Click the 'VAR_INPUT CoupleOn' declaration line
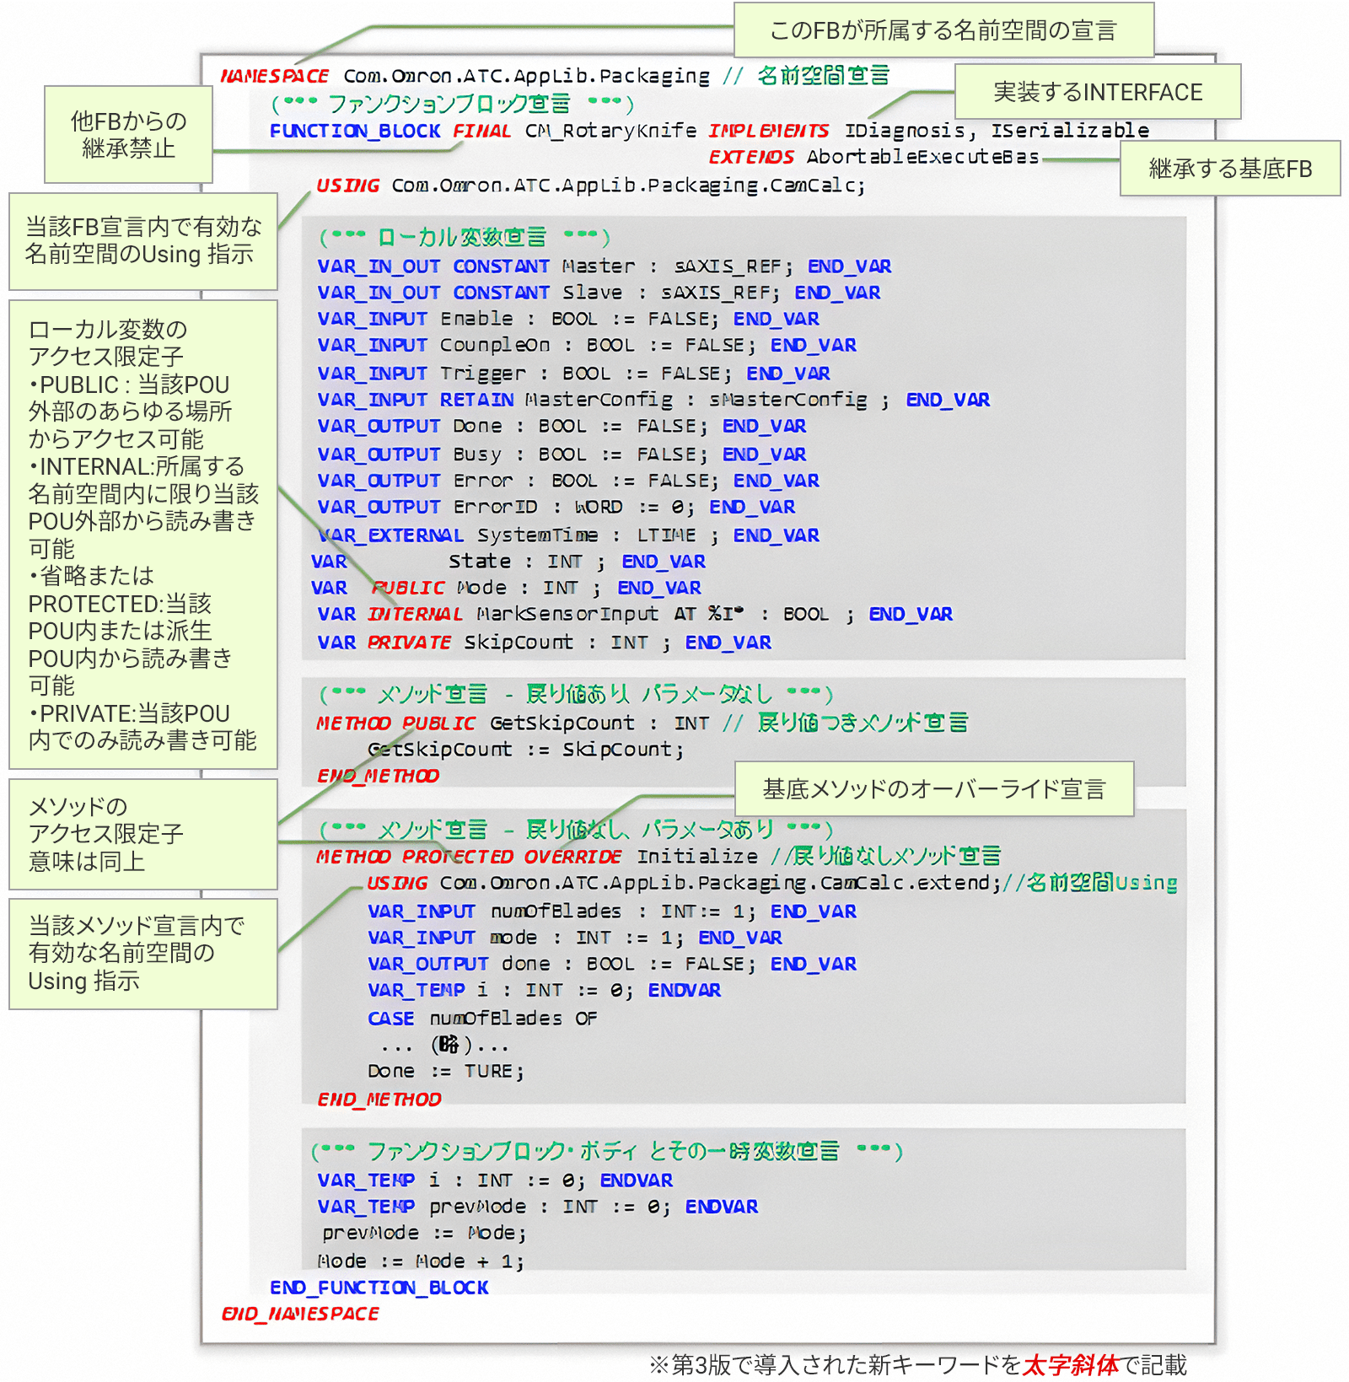The image size is (1349, 1382). tap(587, 345)
